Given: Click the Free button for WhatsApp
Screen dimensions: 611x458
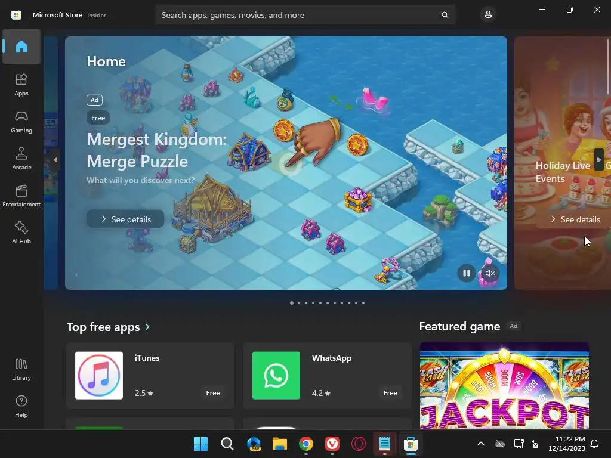Looking at the screenshot, I should 390,393.
